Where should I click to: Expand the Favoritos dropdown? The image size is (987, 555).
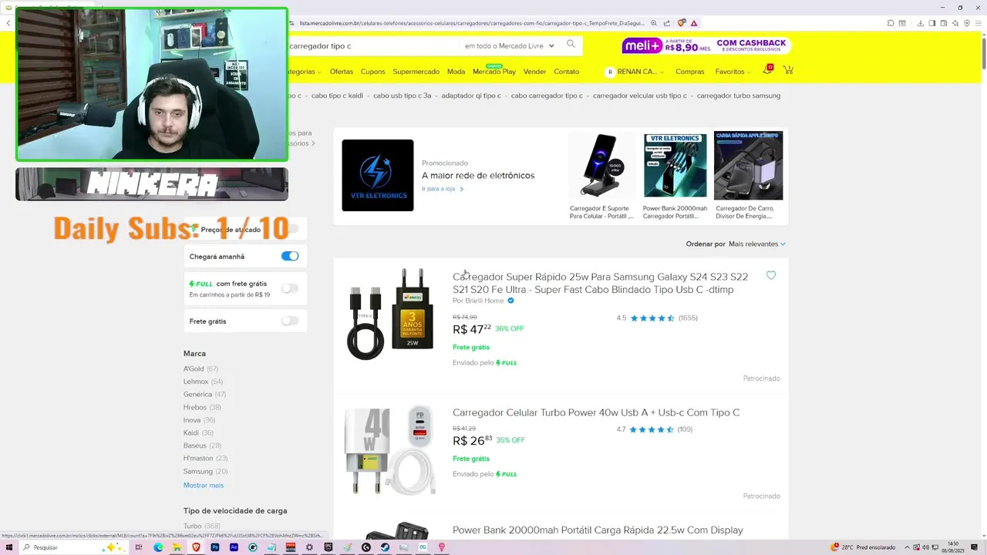click(x=733, y=72)
